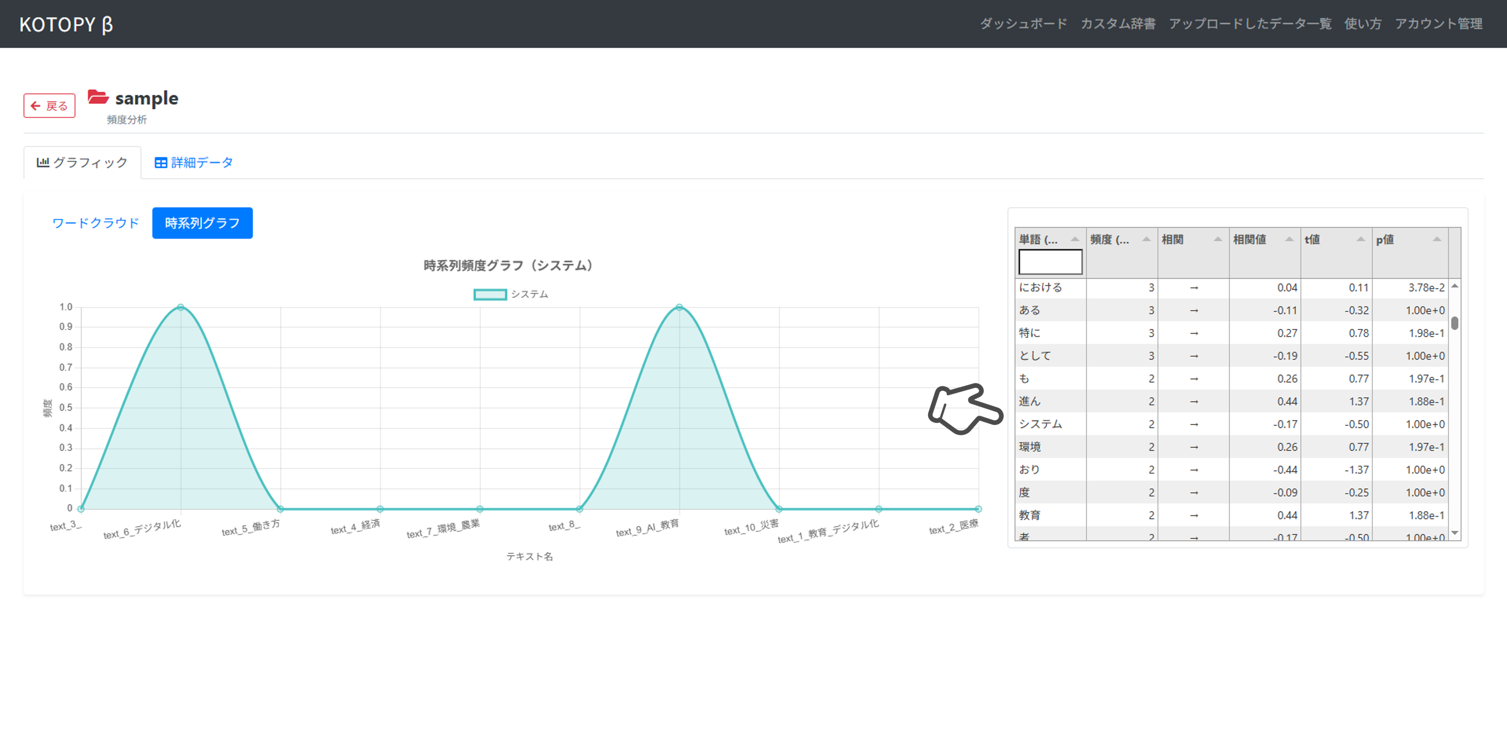Open the グラフィック tab

tap(82, 163)
